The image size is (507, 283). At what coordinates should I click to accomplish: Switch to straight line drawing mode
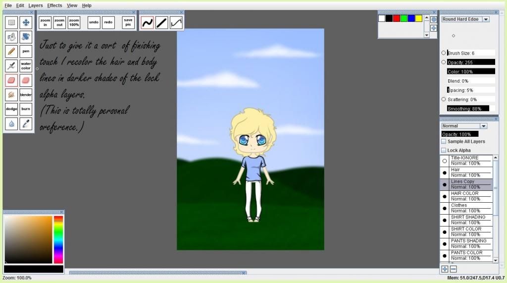[x=161, y=22]
